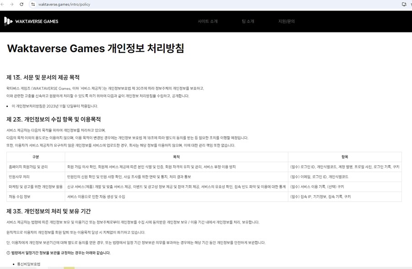
Task: Open site information icon in address bar
Action: [33, 4]
